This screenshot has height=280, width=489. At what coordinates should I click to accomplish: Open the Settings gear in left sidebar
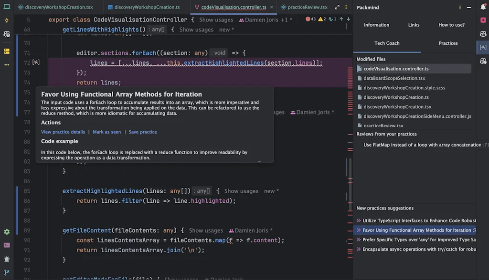click(7, 231)
